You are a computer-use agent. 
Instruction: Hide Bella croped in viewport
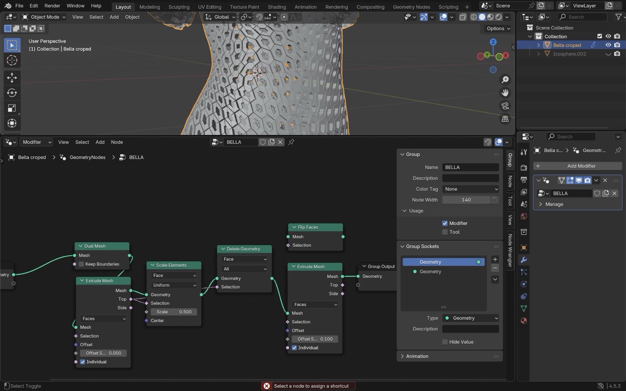pos(608,45)
